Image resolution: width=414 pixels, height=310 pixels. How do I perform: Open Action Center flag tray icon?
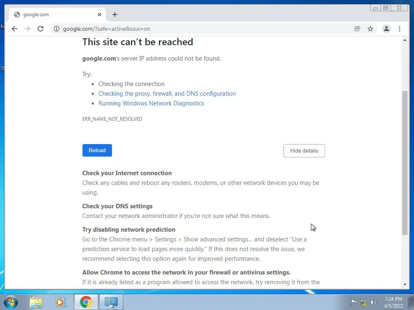353,302
